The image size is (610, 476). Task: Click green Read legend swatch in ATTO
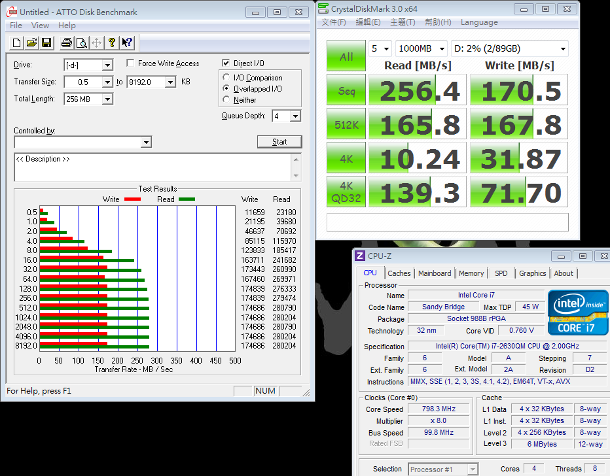pos(187,199)
